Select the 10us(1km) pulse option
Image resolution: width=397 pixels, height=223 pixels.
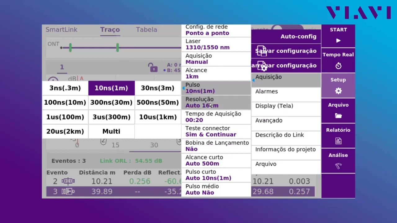(x=158, y=117)
